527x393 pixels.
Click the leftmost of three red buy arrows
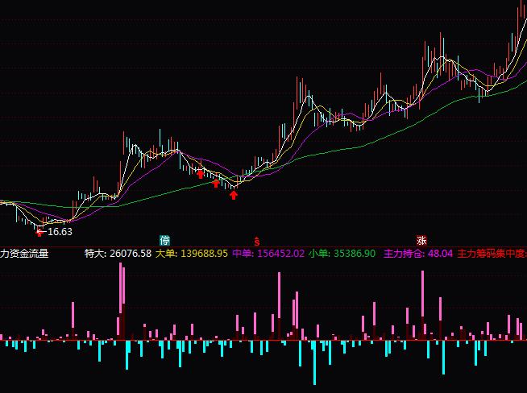201,173
